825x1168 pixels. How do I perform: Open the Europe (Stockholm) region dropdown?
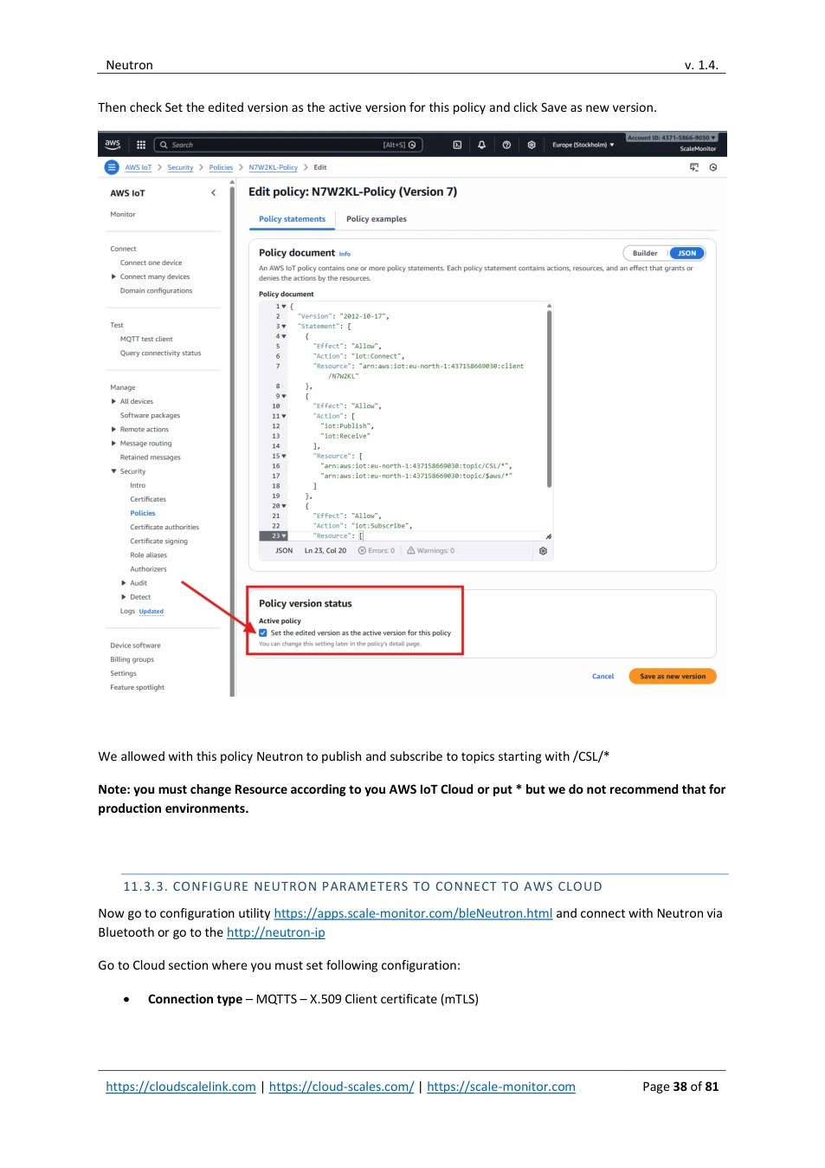tap(583, 145)
